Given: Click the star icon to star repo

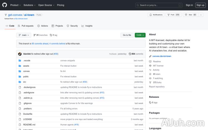Looking at the screenshot, I should [x=187, y=15].
